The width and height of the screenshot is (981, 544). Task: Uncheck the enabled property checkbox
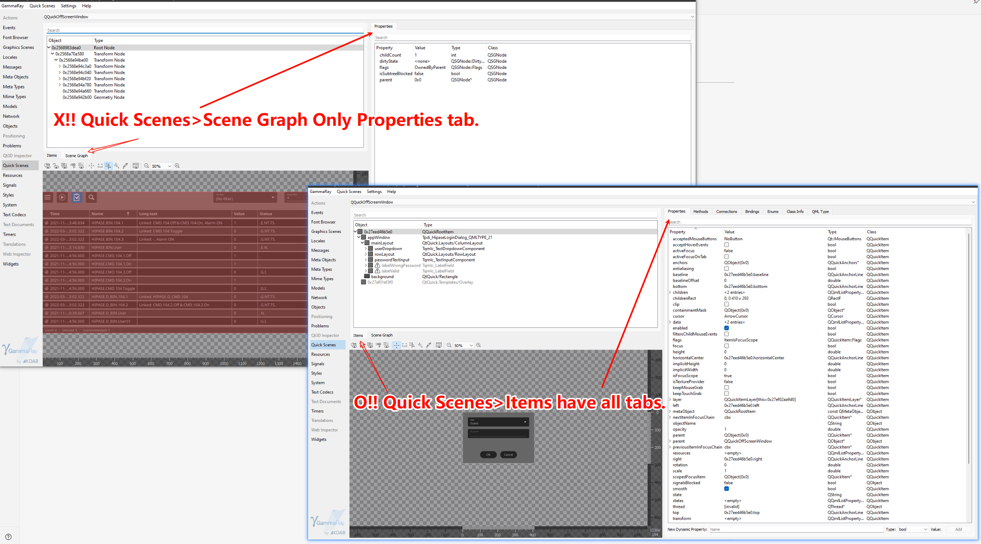tap(726, 328)
